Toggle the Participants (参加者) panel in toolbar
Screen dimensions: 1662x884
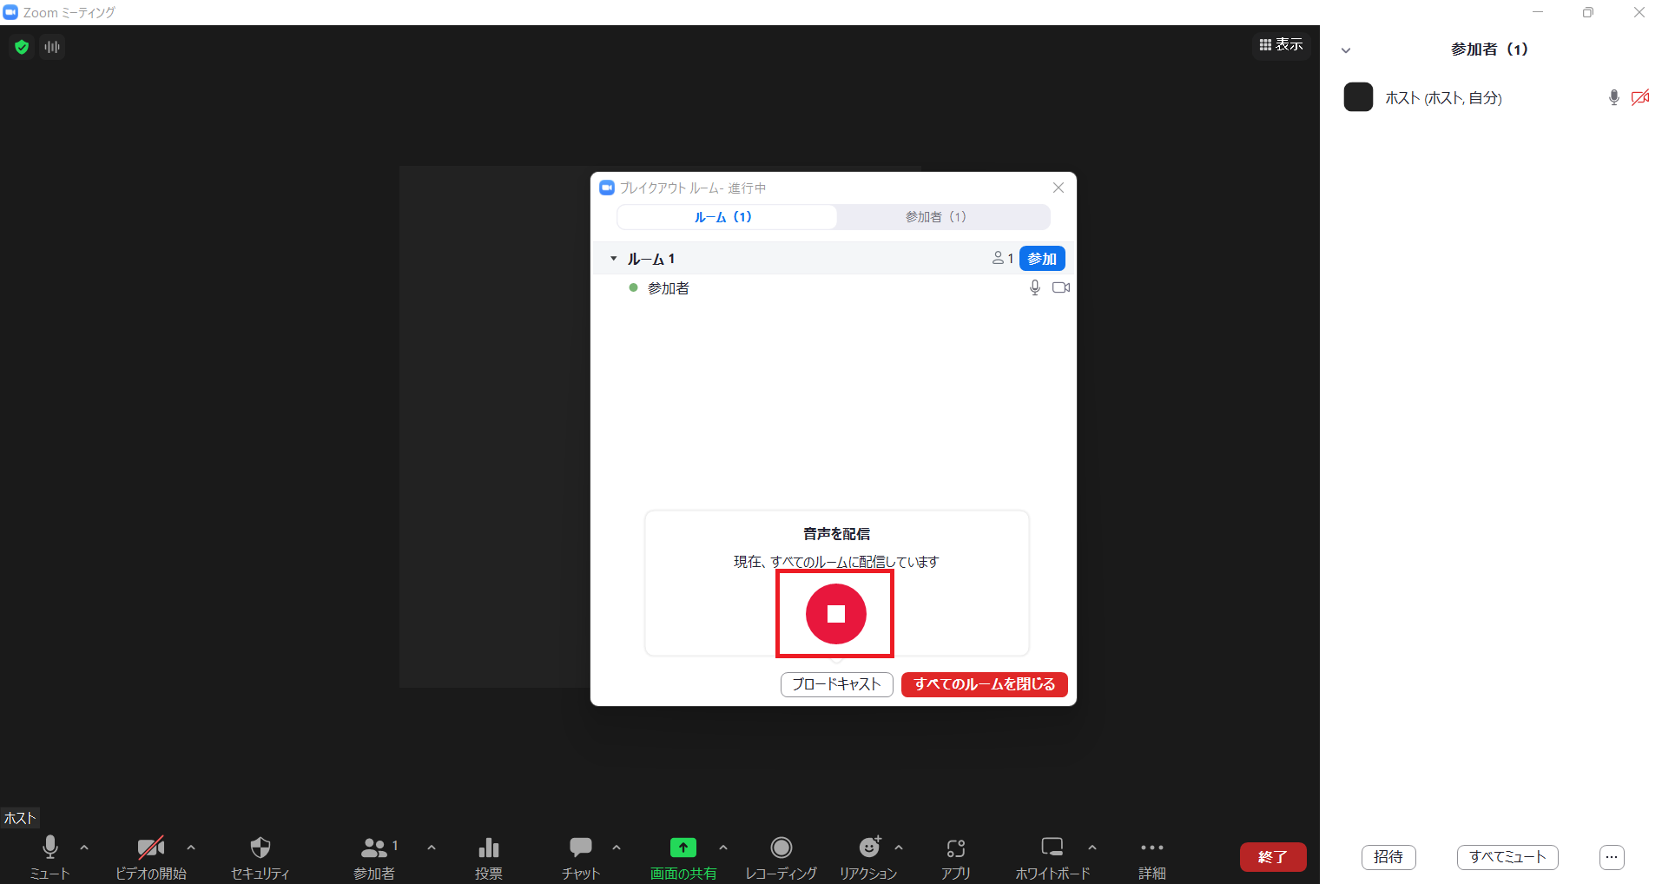coord(374,848)
